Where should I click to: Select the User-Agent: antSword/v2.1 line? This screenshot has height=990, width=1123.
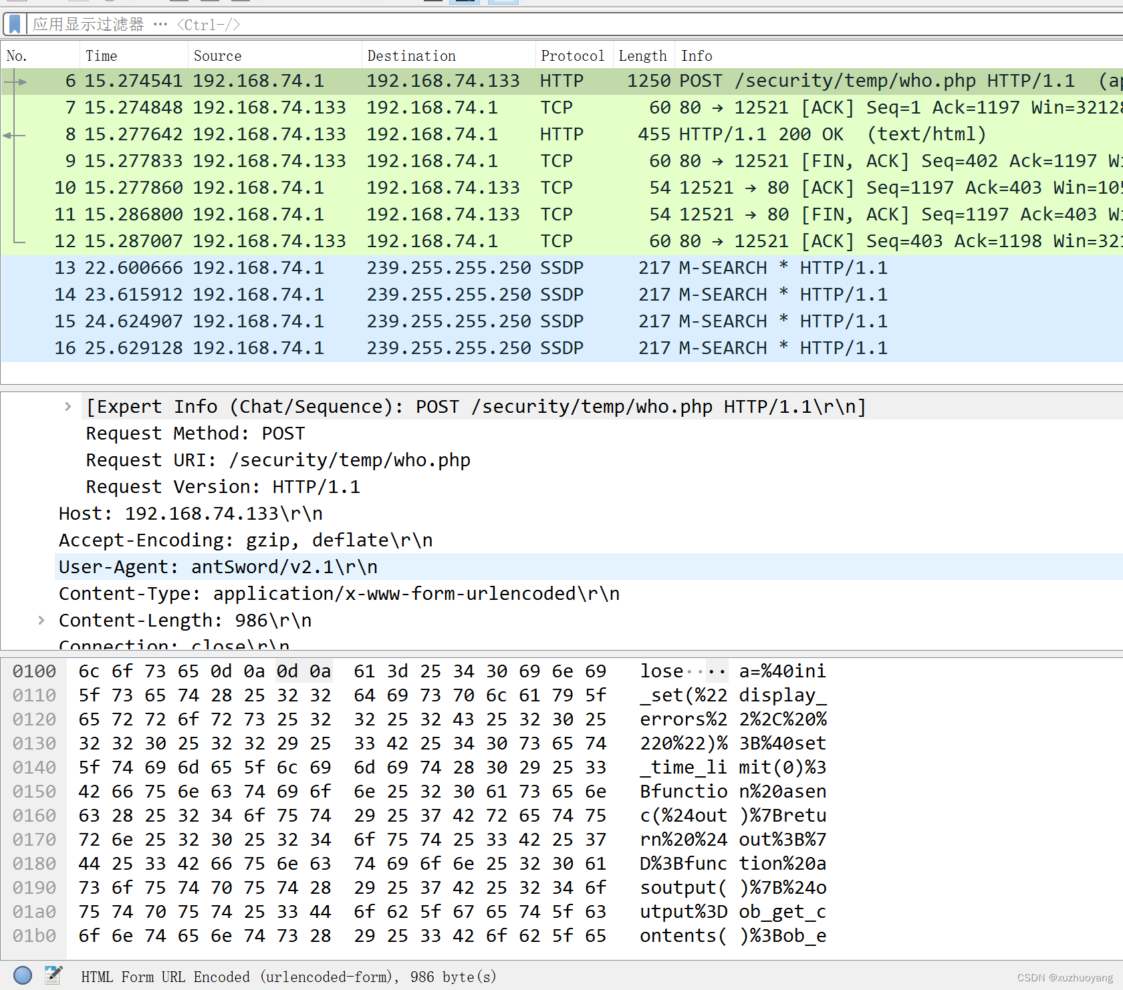218,567
